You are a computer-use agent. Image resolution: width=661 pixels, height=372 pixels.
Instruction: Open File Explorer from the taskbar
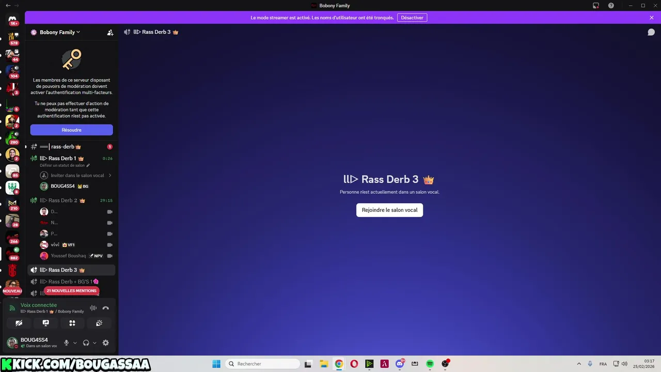tap(323, 364)
